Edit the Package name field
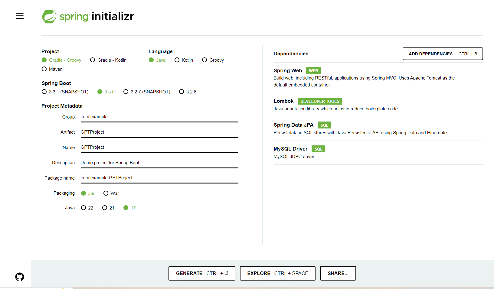 pyautogui.click(x=159, y=178)
